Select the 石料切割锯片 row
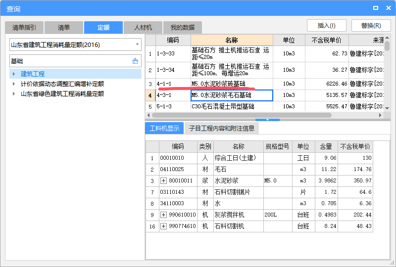The height and width of the screenshot is (267, 396). pyautogui.click(x=259, y=192)
